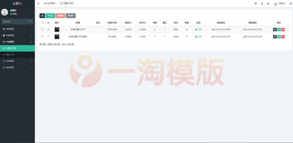Image resolution: width=293 pixels, height=143 pixels.
Task: Open product image thumbnail in row 7
Action: point(57,37)
